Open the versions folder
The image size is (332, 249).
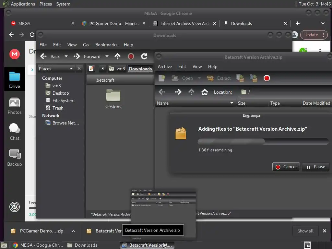coord(113,99)
